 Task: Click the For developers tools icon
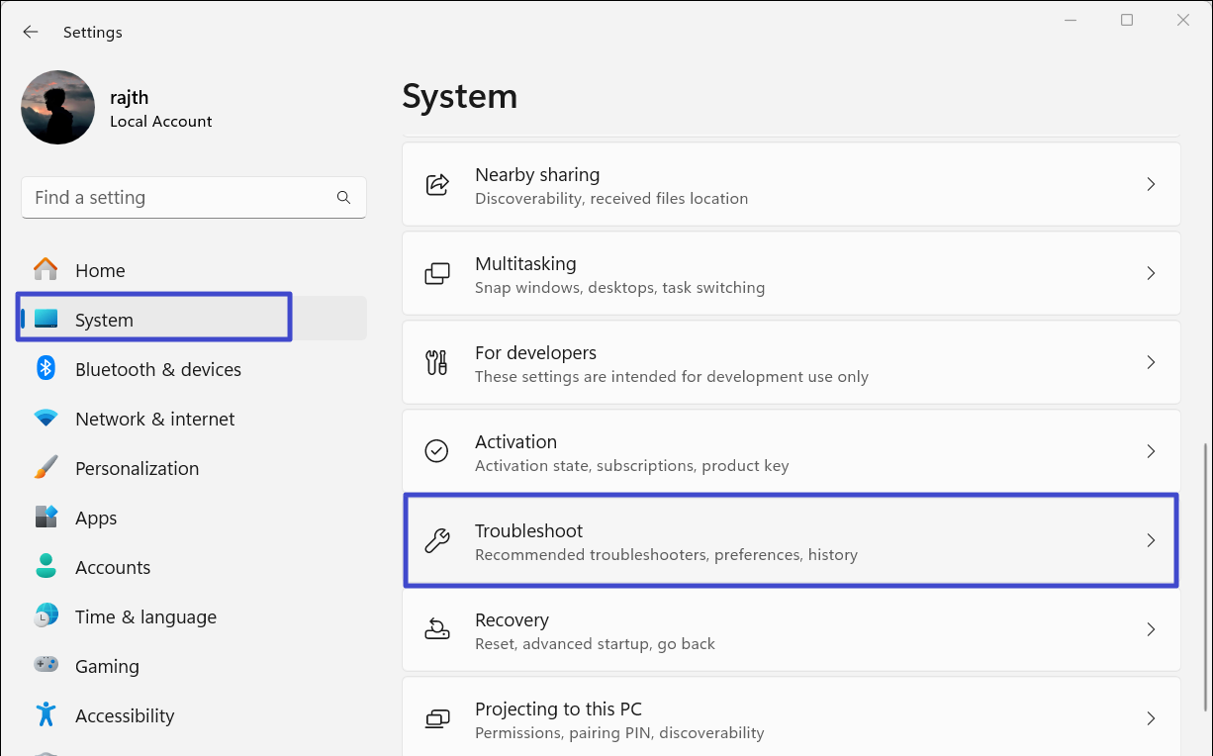pyautogui.click(x=436, y=363)
